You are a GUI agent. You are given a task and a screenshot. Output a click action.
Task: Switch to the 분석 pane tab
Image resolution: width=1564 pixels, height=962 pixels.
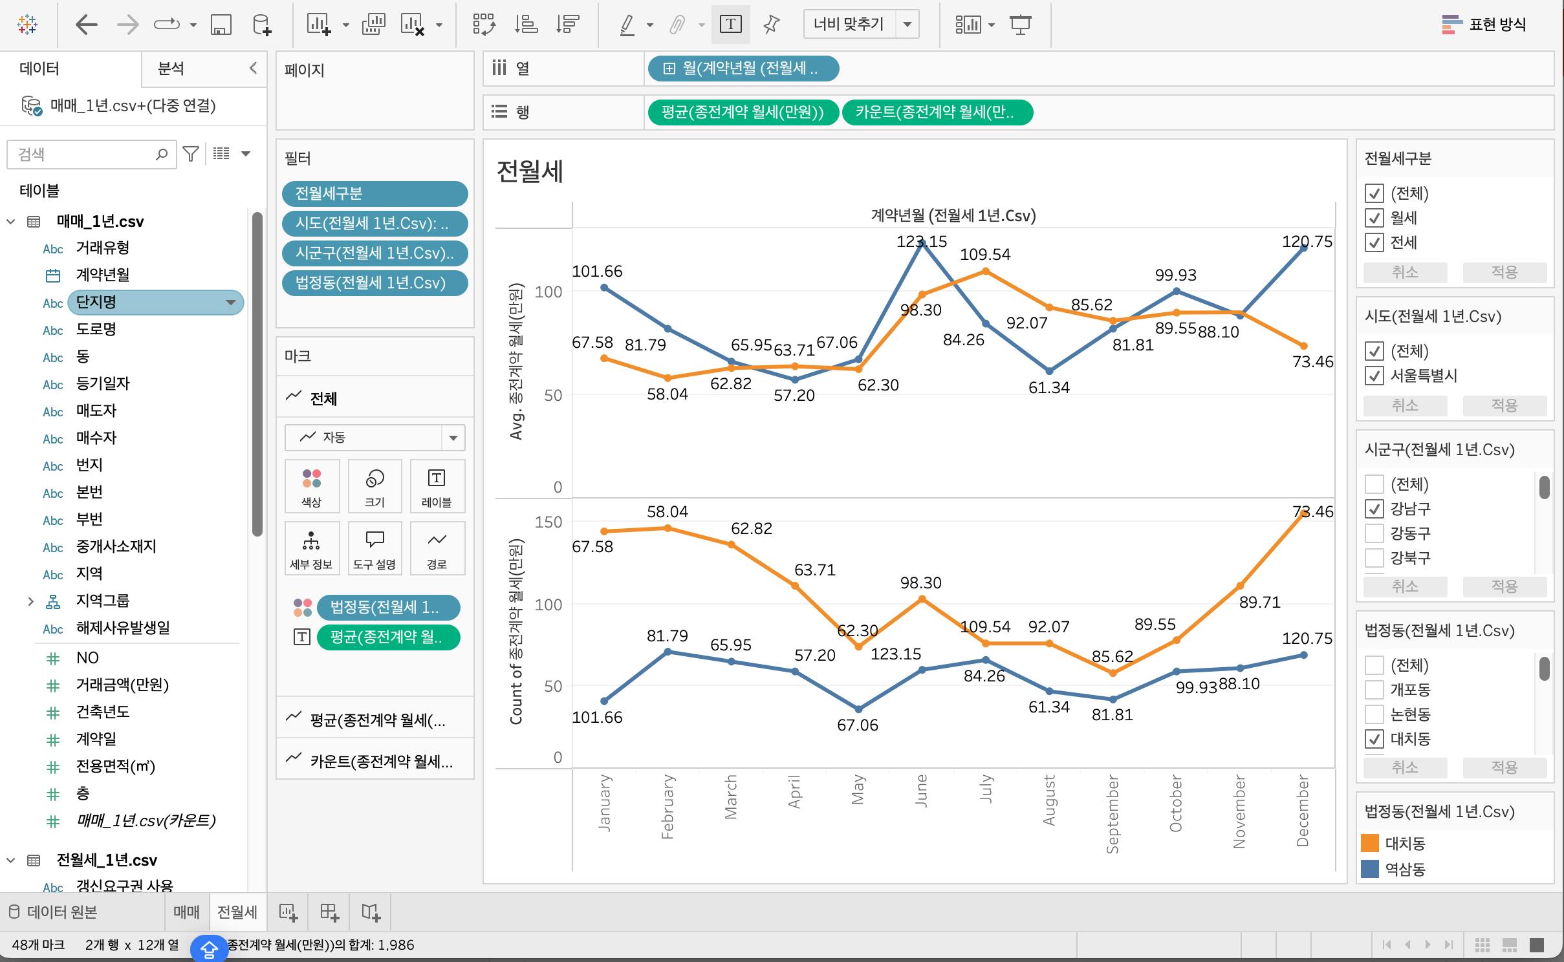pyautogui.click(x=171, y=69)
